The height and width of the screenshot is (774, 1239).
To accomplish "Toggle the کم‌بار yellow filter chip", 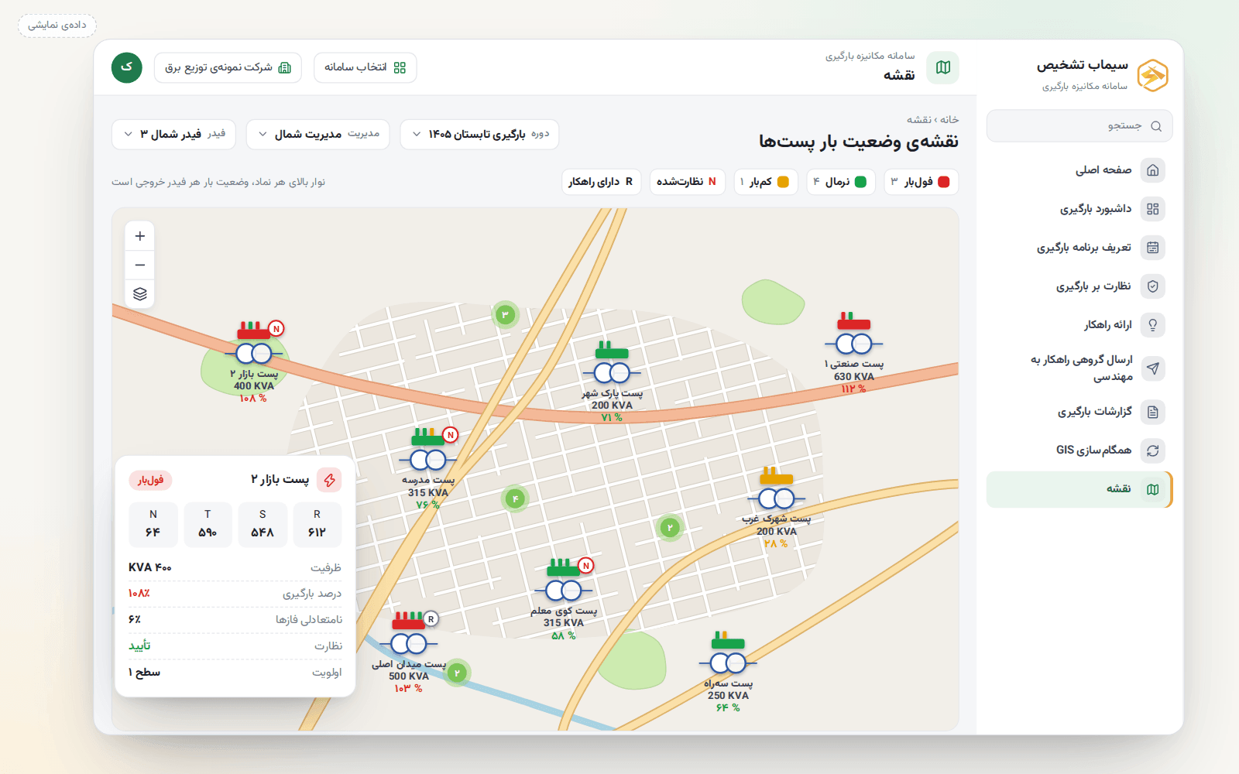I will (x=766, y=182).
